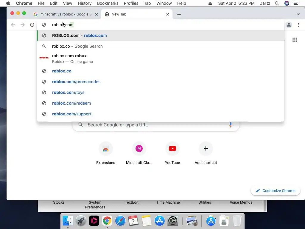Open Finder from the Dock
Image resolution: width=305 pixels, height=229 pixels.
point(68,221)
